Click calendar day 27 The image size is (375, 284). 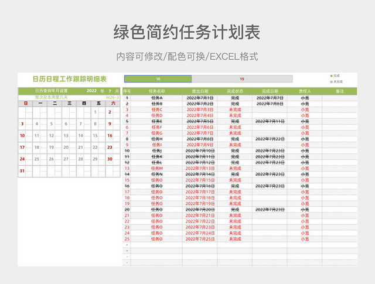pyautogui.click(x=66, y=159)
